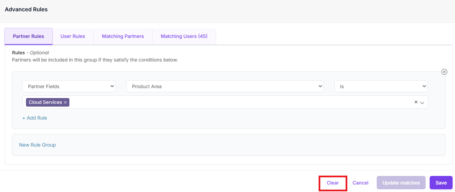
Task: Select the Cloud Services chip label
Action: [x=45, y=102]
